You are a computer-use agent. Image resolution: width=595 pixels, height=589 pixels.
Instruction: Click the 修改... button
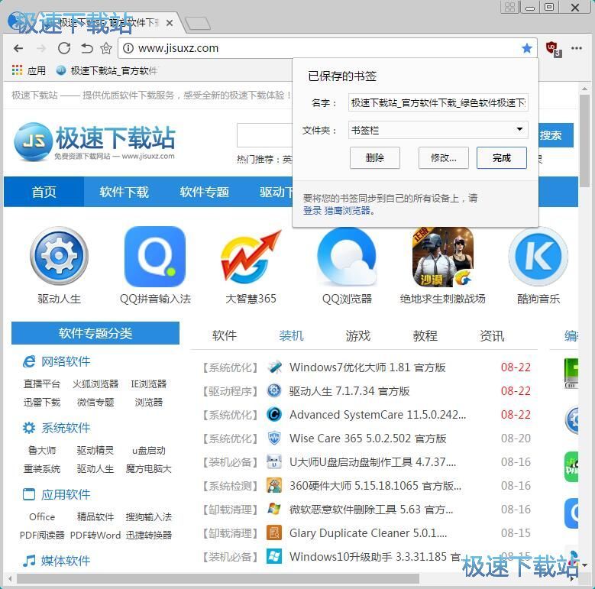click(x=443, y=157)
